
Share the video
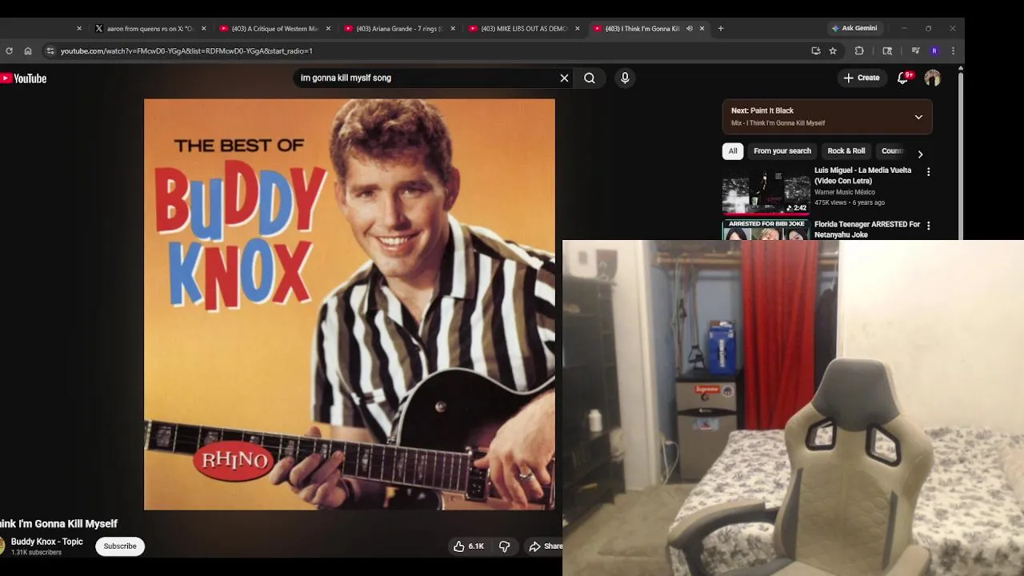pos(545,546)
